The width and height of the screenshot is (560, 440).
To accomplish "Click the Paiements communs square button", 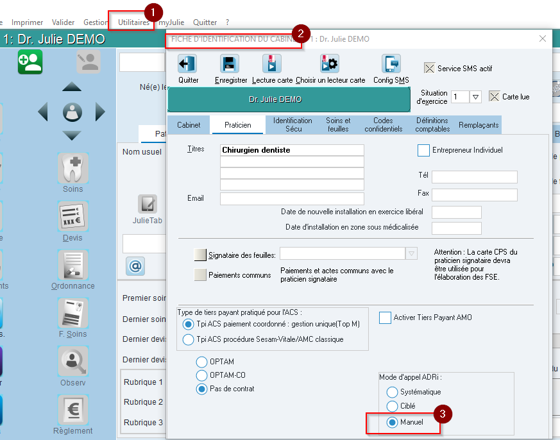I will pyautogui.click(x=200, y=275).
